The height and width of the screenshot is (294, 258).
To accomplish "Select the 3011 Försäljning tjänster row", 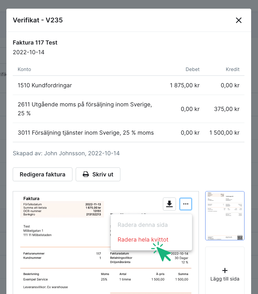I will 86,133.
